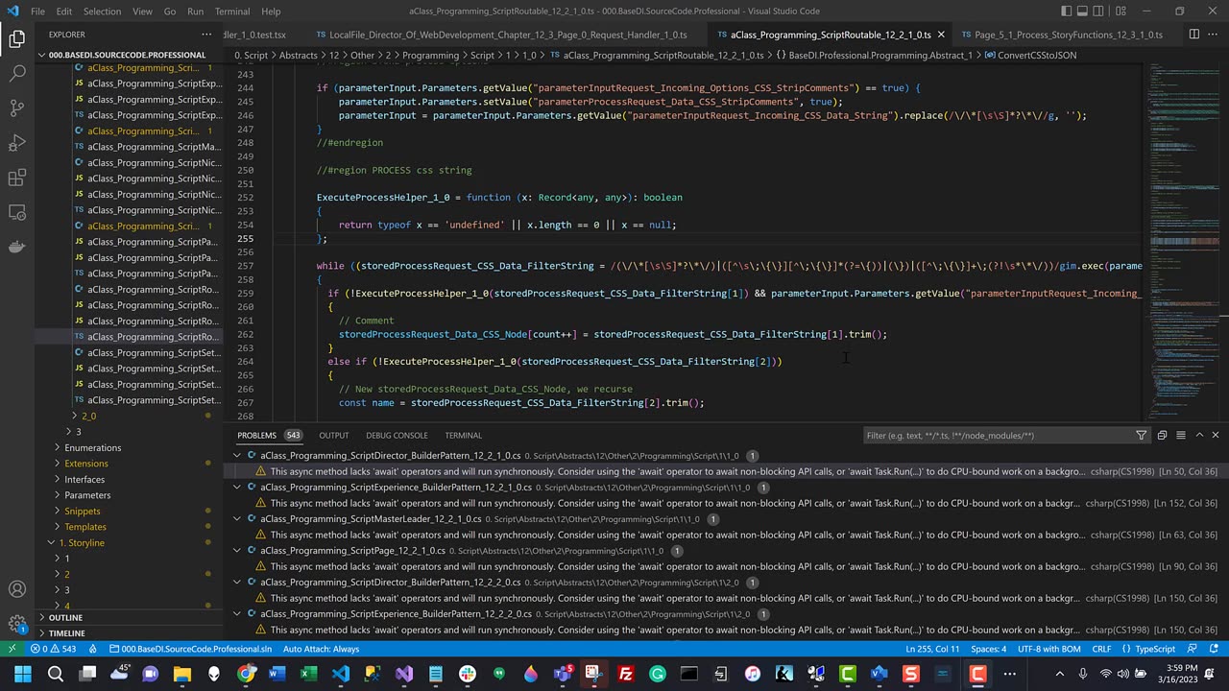
Task: Open the Source Control view
Action: pyautogui.click(x=16, y=108)
